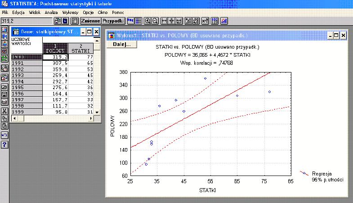The height and width of the screenshot is (203, 353).
Task: Open the Analiza menu
Action: tap(51, 13)
